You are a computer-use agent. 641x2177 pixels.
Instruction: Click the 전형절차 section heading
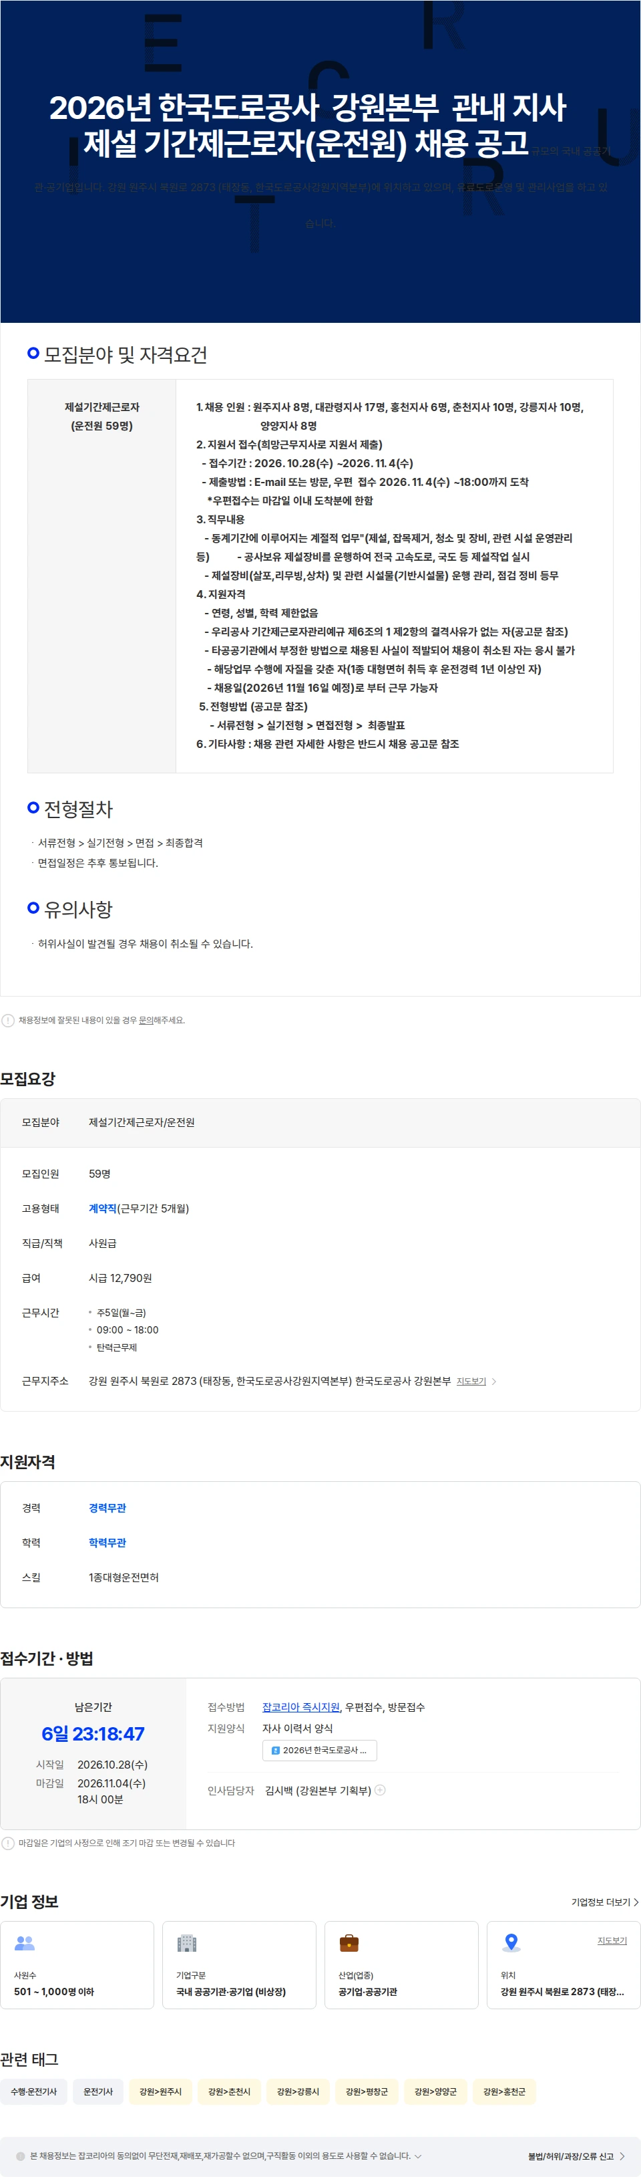coord(77,809)
